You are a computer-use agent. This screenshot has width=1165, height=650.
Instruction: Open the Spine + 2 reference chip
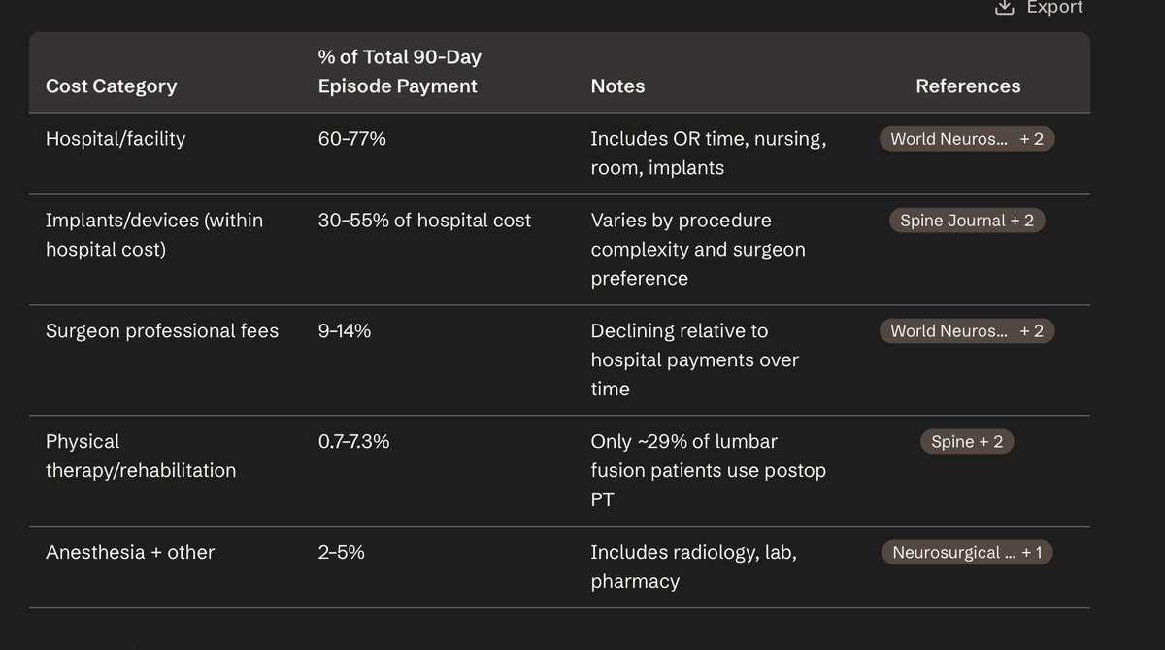click(967, 442)
